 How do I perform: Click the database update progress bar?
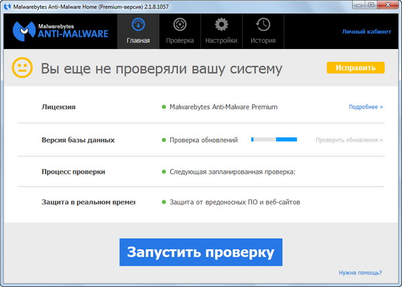click(274, 140)
